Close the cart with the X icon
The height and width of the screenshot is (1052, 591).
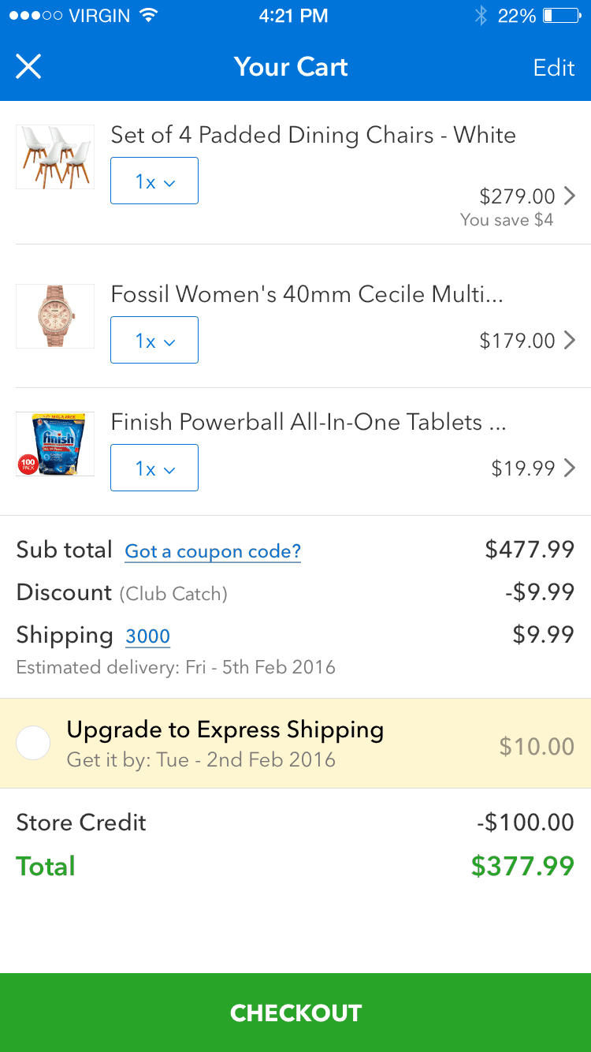28,67
